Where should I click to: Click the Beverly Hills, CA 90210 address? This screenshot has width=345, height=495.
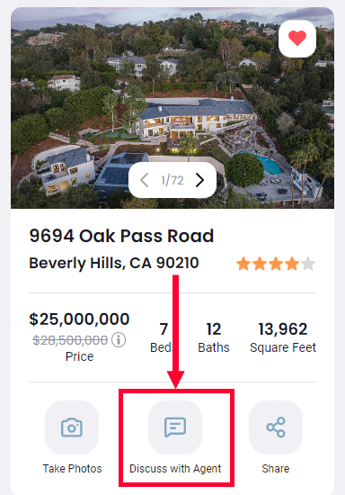pyautogui.click(x=114, y=263)
